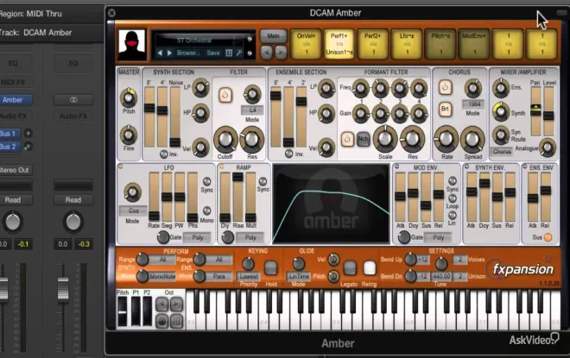Image resolution: width=570 pixels, height=358 pixels.
Task: Toggle the Retrig button
Action: pyautogui.click(x=370, y=268)
